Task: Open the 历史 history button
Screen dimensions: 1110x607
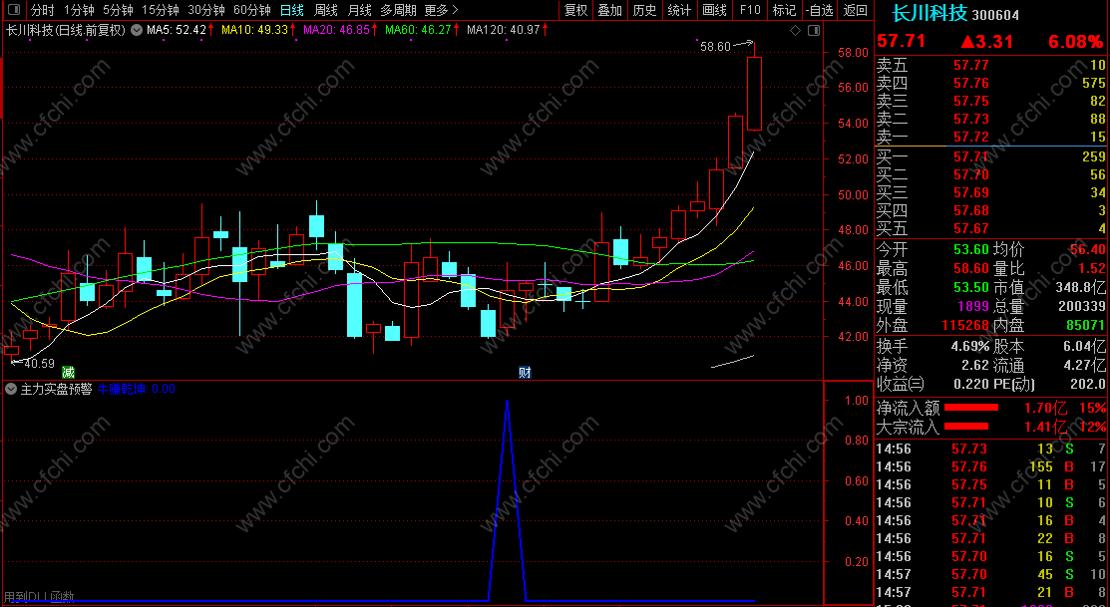Action: [644, 10]
